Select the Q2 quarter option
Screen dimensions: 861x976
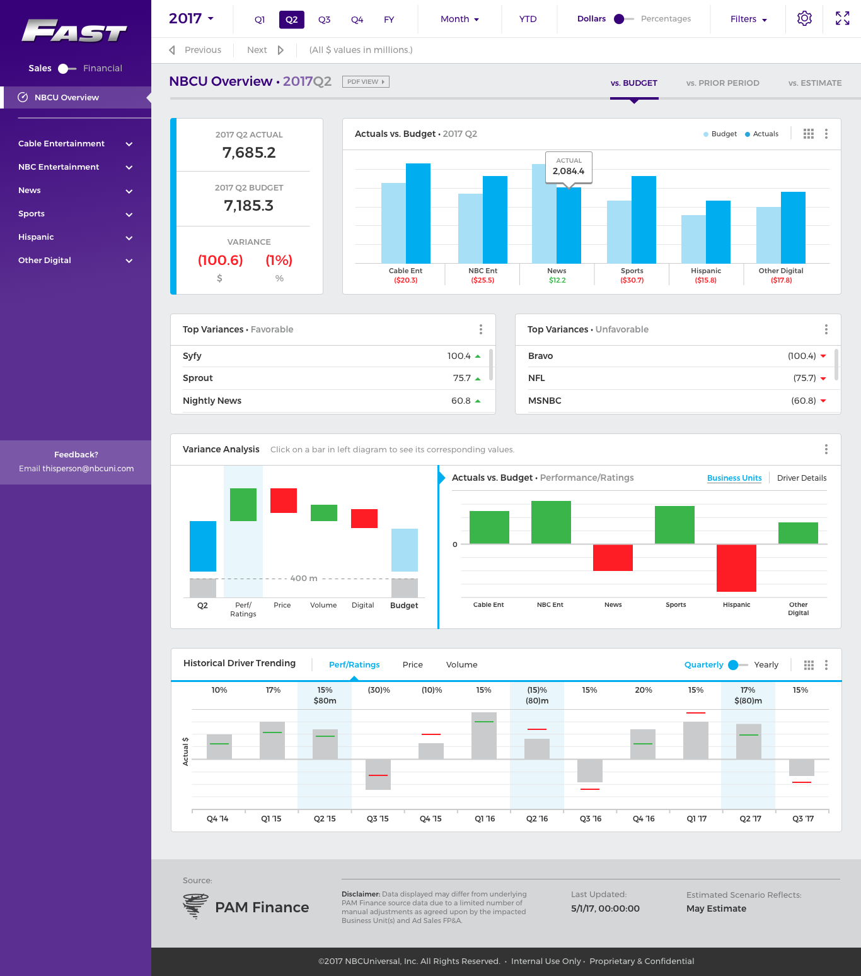[x=292, y=20]
